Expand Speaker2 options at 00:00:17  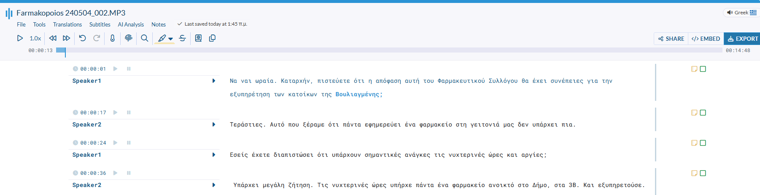click(214, 124)
